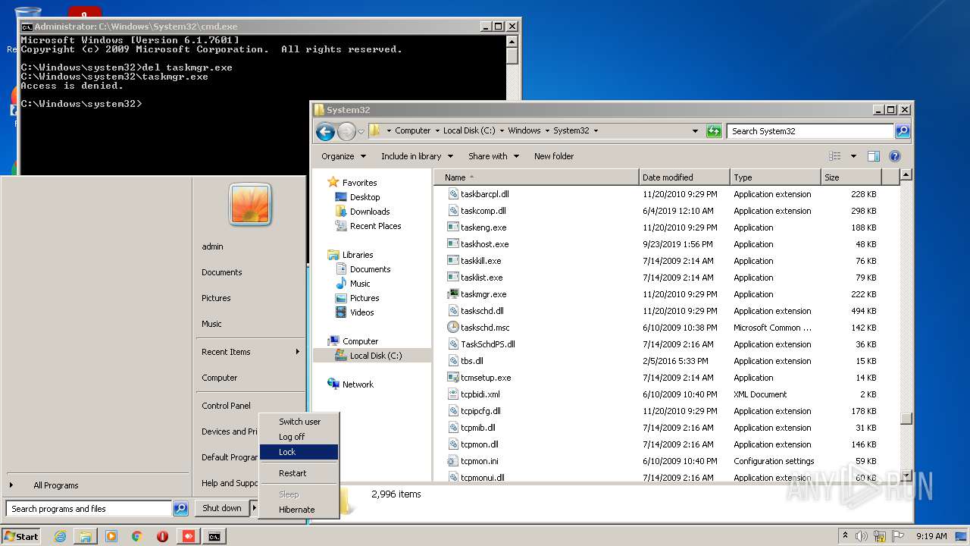The height and width of the screenshot is (546, 970).
Task: Select Local Disk (C:) in navigation pane
Action: (375, 356)
